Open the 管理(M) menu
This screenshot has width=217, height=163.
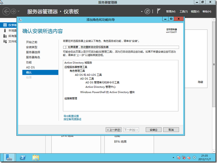click(170, 12)
